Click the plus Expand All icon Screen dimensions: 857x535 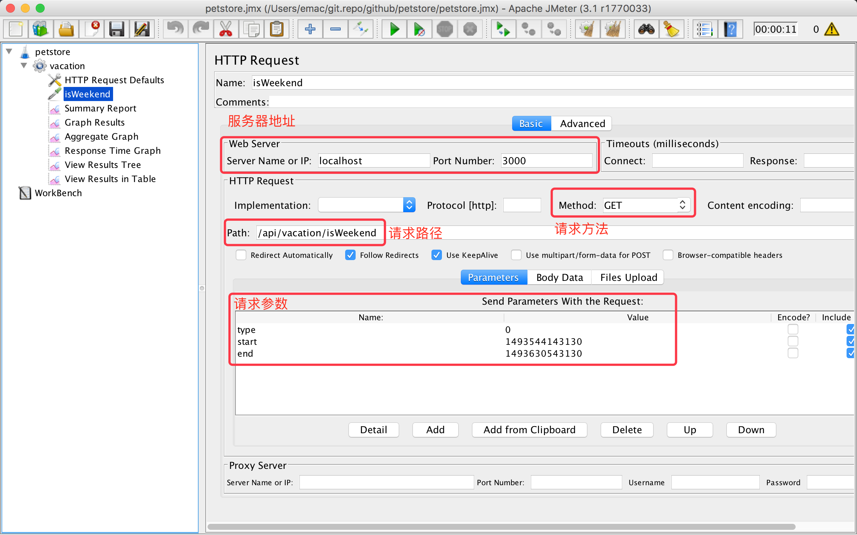coord(310,29)
